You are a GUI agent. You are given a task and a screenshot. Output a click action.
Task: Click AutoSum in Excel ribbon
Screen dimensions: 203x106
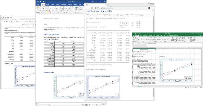point(188,37)
